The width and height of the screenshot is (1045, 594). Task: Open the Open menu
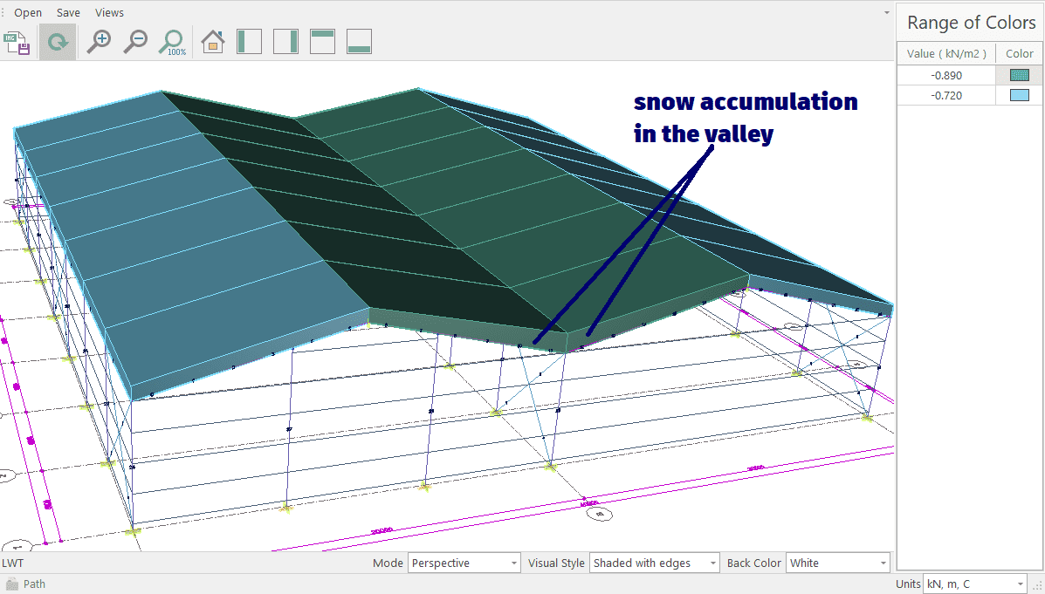28,13
